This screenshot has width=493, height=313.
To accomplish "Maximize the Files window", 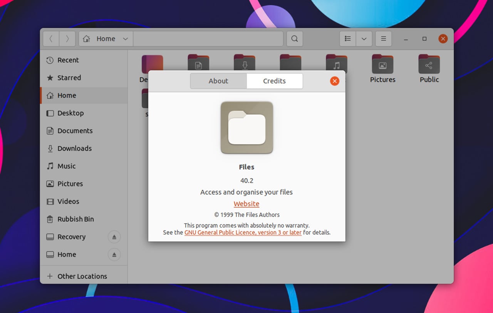I will (424, 39).
